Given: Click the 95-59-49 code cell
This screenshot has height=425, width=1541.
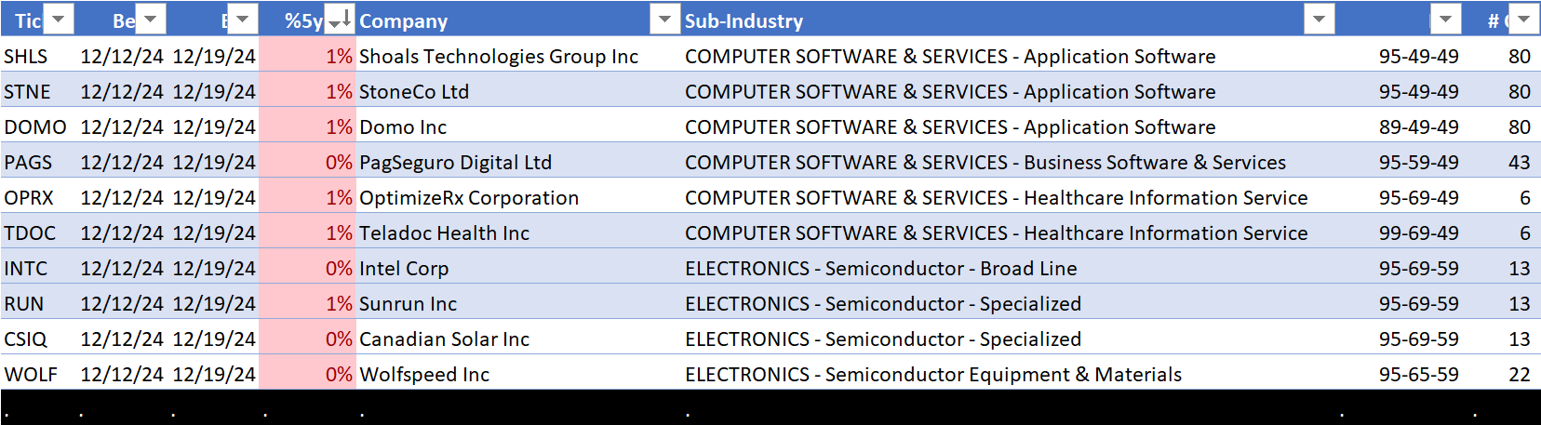Looking at the screenshot, I should click(x=1419, y=162).
